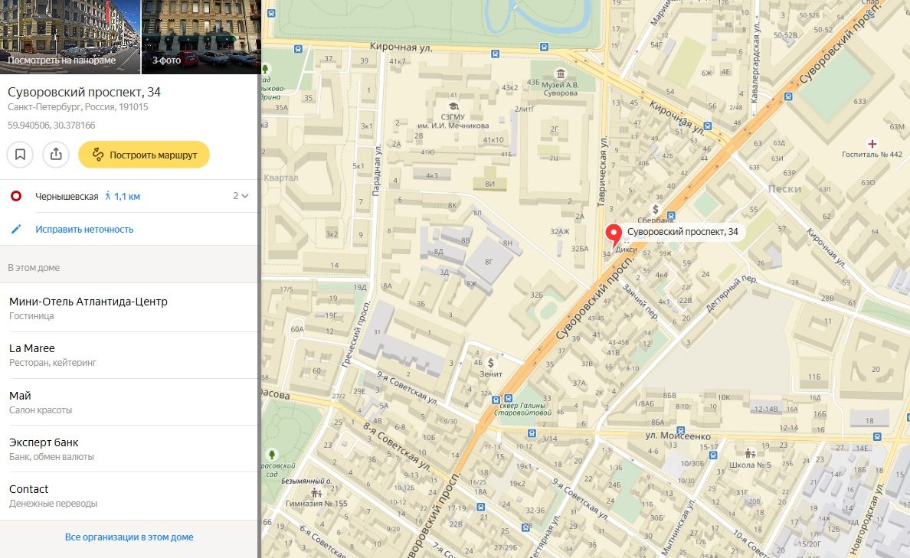The height and width of the screenshot is (558, 910).
Task: Click the share icon below coordinates
Action: click(56, 155)
